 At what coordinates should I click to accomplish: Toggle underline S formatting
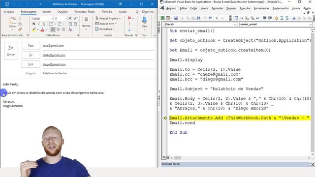pyautogui.click(x=44, y=24)
